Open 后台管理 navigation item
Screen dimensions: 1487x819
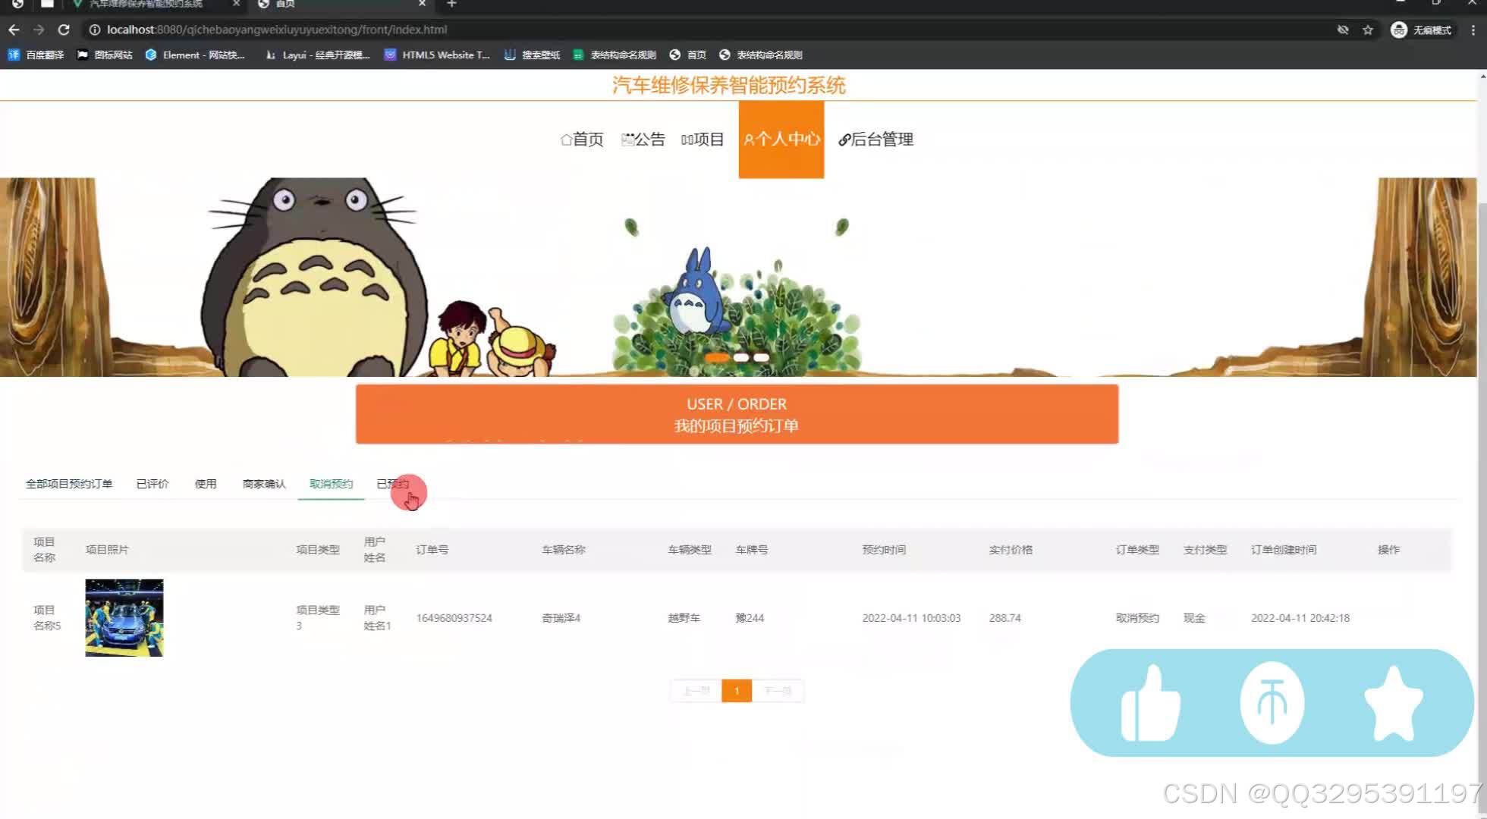876,140
